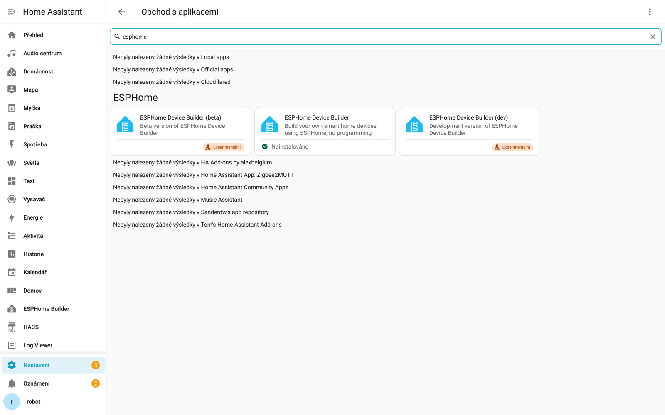The width and height of the screenshot is (665, 415).
Task: Click the Experimentální badge on beta card
Action: click(223, 147)
